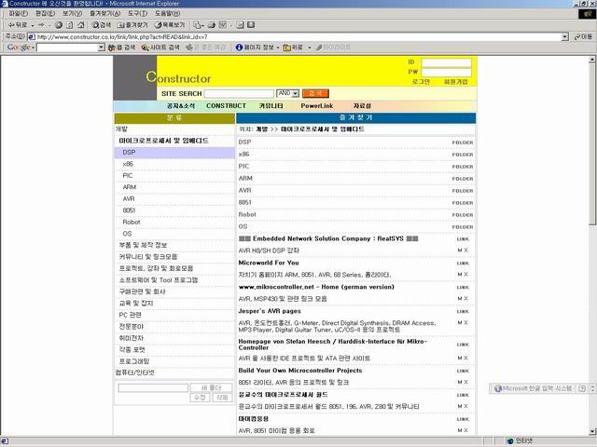Click the vertical scrollbar down arrow
Viewport: 597px width, 447px height.
tap(592, 431)
